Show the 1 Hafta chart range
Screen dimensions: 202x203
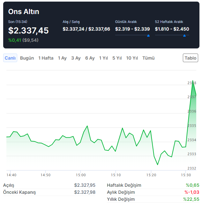[x=46, y=58]
